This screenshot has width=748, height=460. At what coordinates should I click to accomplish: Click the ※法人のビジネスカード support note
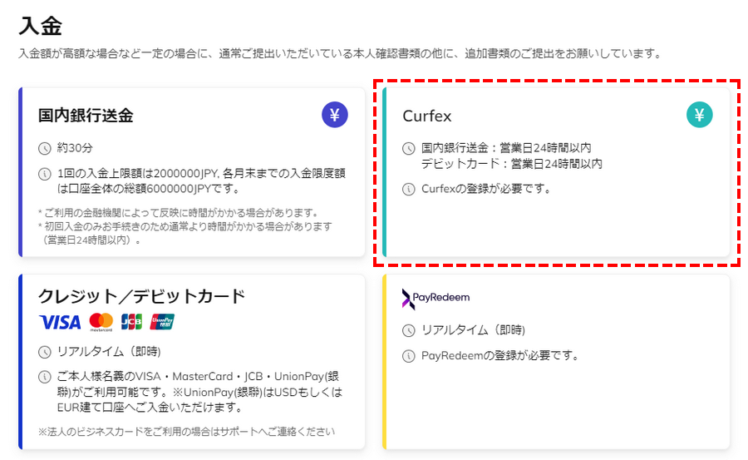187,432
